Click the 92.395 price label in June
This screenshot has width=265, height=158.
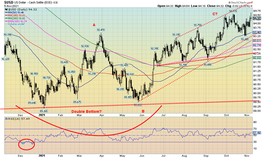(x=155, y=49)
